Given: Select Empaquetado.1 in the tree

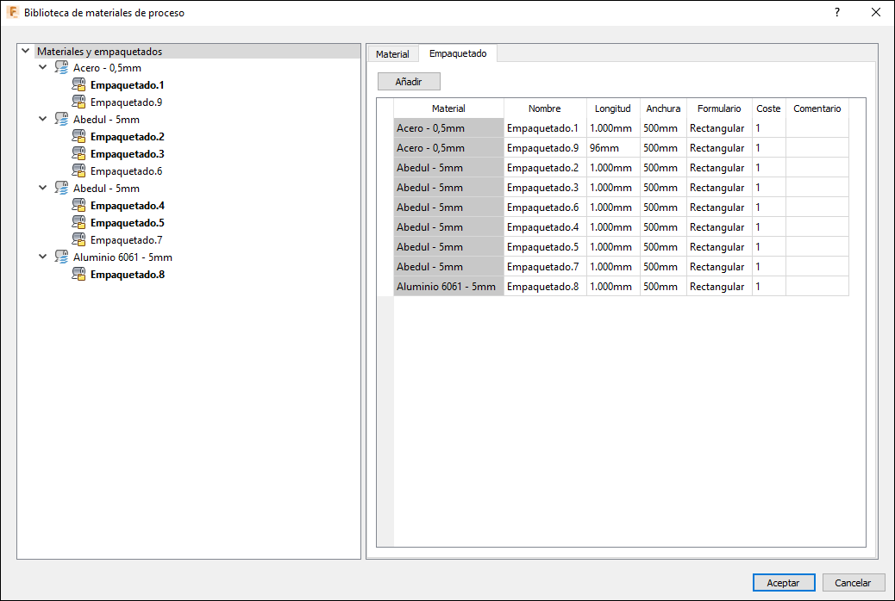Looking at the screenshot, I should click(128, 85).
